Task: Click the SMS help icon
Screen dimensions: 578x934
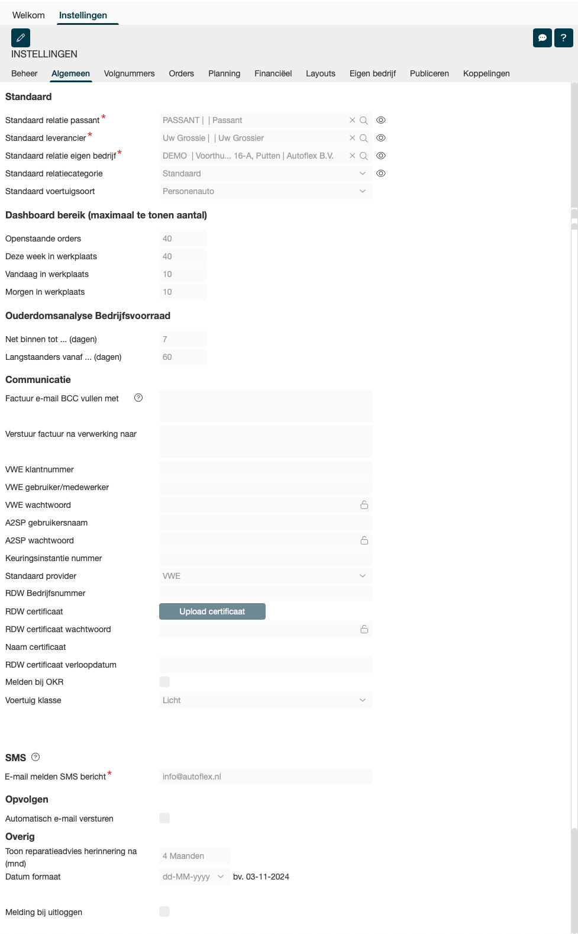Action: click(x=35, y=757)
